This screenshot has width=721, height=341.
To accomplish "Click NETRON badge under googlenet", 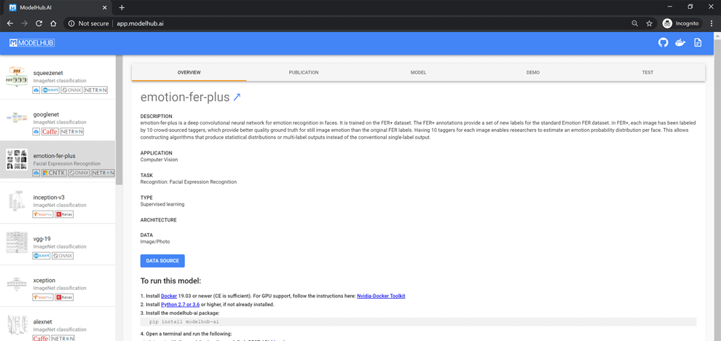I will [72, 132].
